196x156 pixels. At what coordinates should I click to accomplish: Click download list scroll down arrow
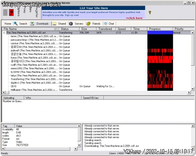192,89
